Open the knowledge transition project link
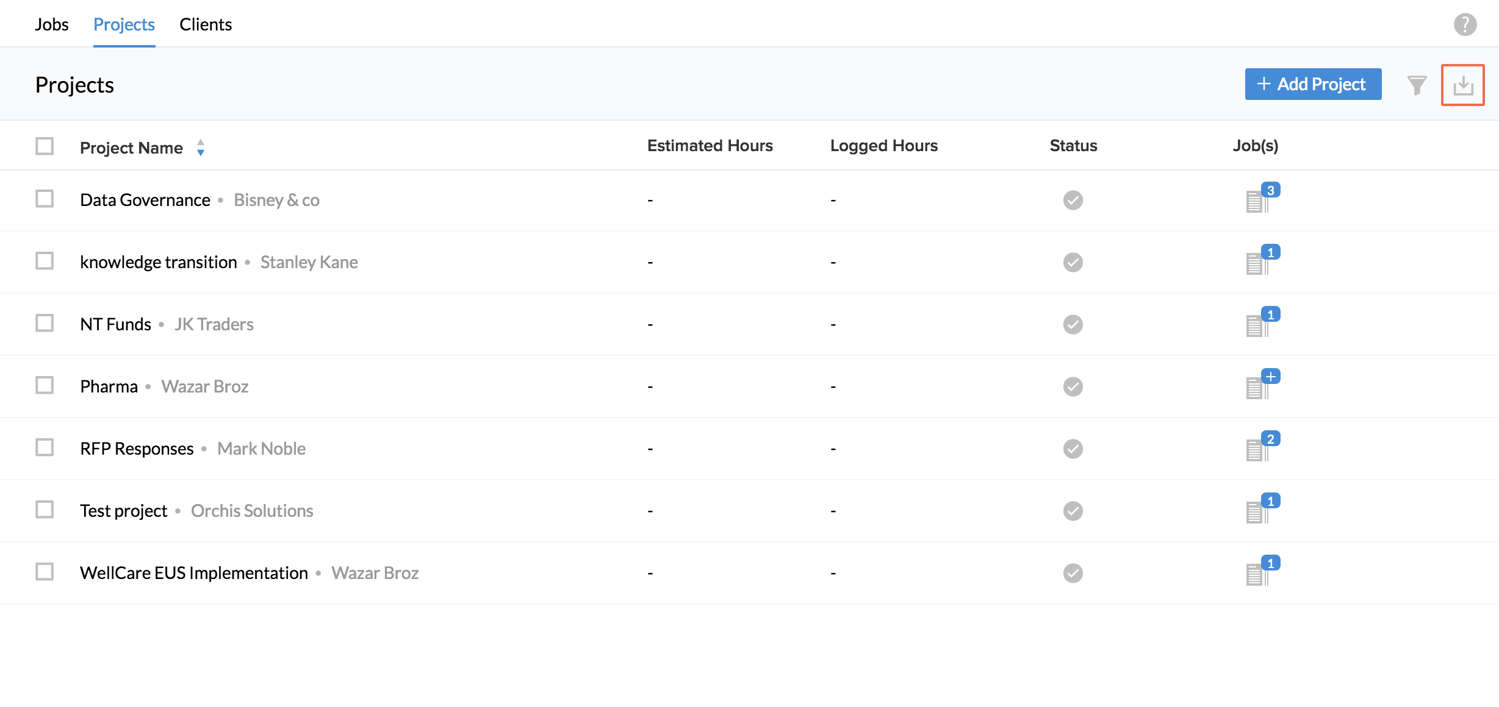Screen dimensions: 1499x707 (x=159, y=262)
